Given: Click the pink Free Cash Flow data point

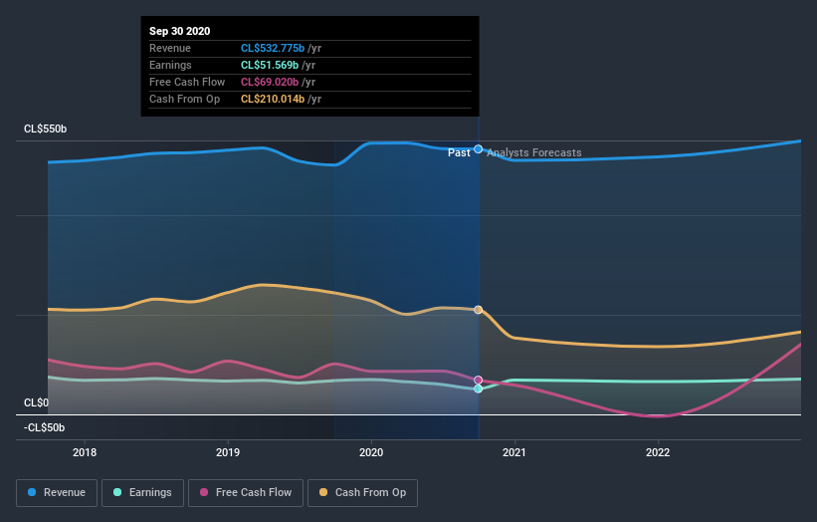Looking at the screenshot, I should pyautogui.click(x=479, y=381).
